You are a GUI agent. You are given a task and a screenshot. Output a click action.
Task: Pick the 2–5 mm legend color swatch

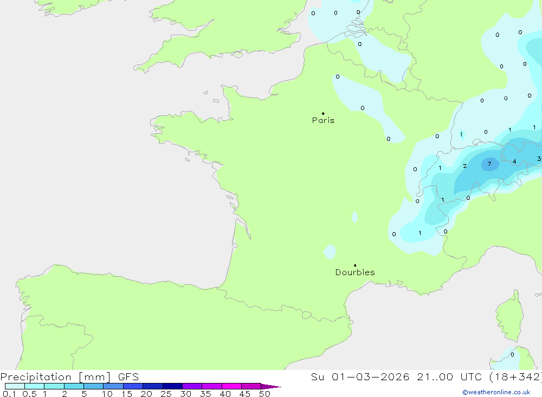pyautogui.click(x=74, y=386)
